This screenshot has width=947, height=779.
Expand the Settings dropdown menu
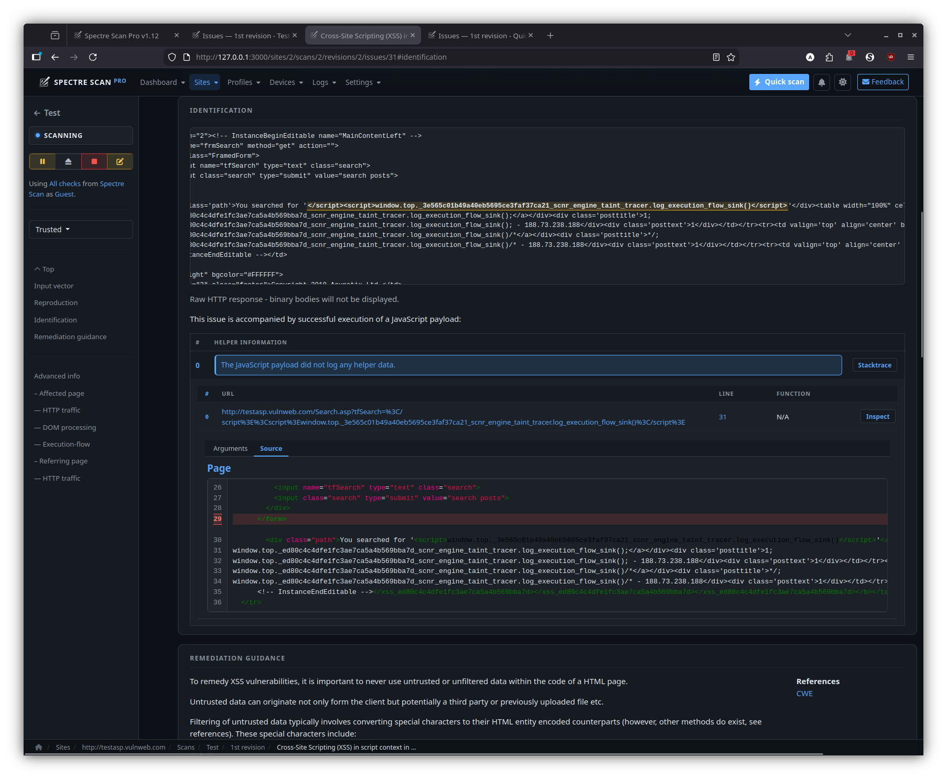[x=363, y=82]
